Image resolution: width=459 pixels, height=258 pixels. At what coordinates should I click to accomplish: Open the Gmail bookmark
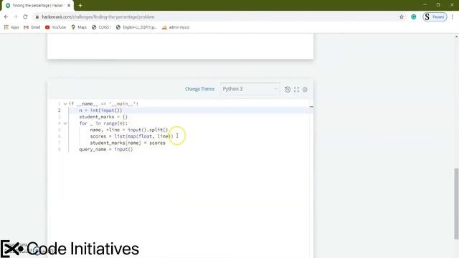tap(32, 27)
